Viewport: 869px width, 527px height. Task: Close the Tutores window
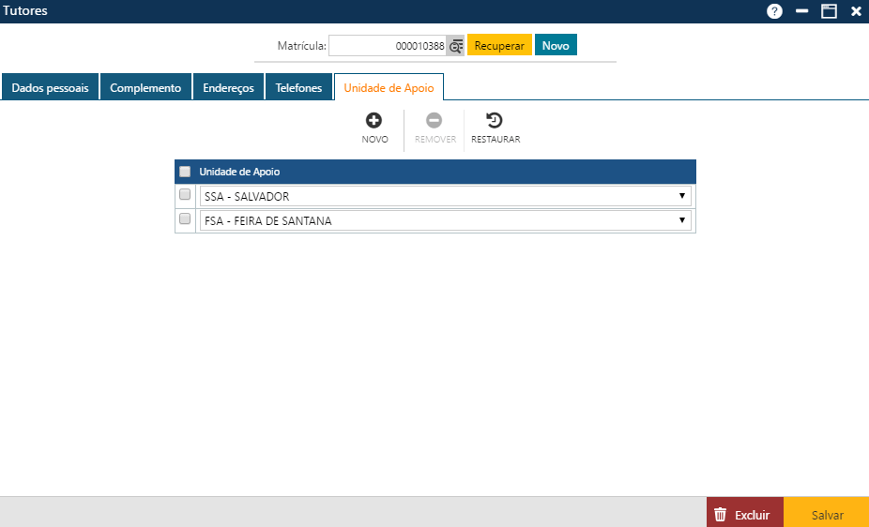(x=856, y=11)
